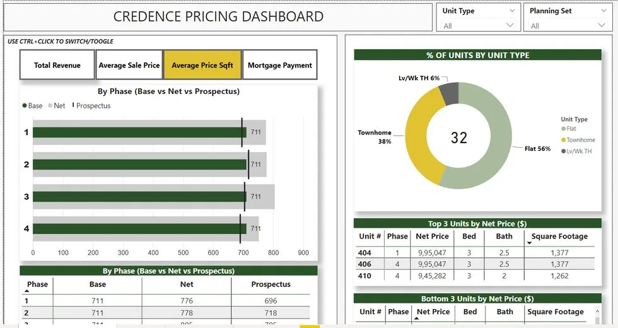Image resolution: width=618 pixels, height=328 pixels.
Task: Click Prospectus value 696 for Phase 1
Action: tap(271, 301)
